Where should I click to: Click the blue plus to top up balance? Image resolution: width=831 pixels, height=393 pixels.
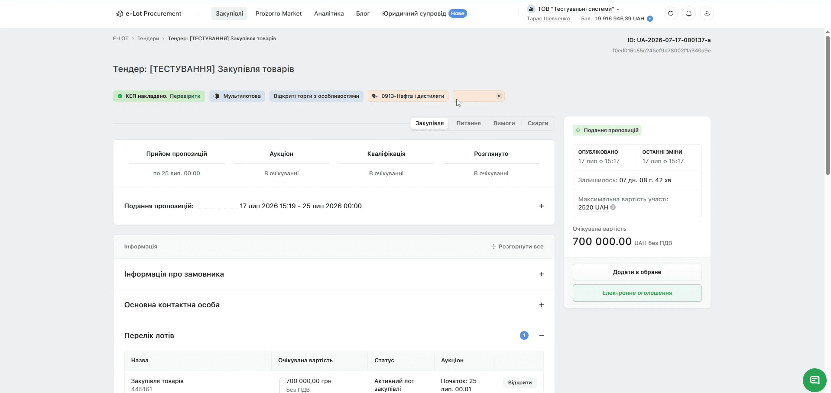click(x=650, y=19)
